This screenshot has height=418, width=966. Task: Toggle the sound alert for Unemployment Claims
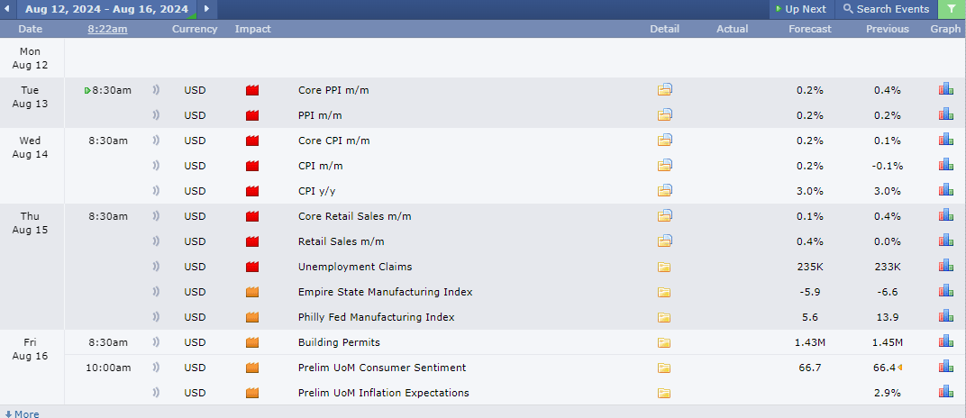[156, 267]
